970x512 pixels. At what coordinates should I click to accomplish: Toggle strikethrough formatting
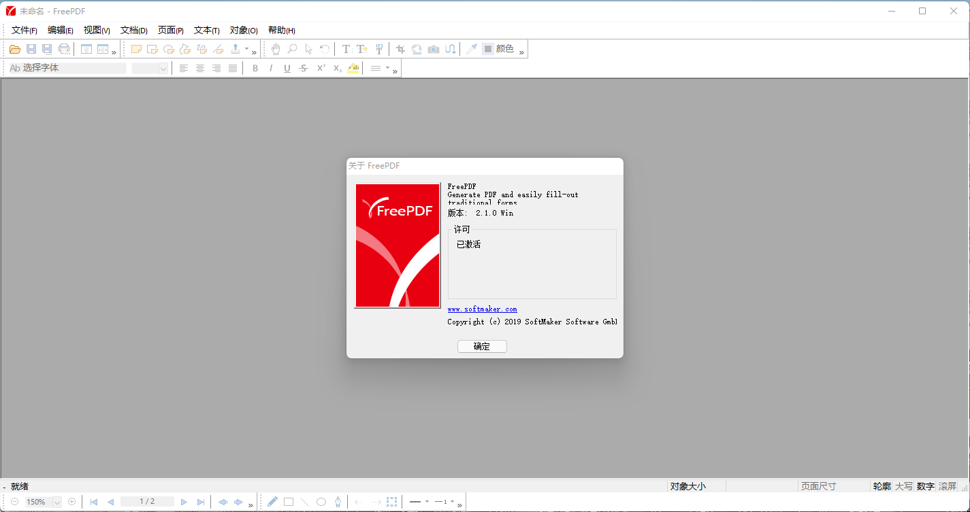point(304,68)
